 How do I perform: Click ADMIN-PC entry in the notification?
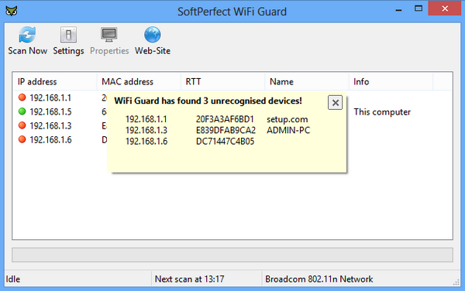pos(288,130)
